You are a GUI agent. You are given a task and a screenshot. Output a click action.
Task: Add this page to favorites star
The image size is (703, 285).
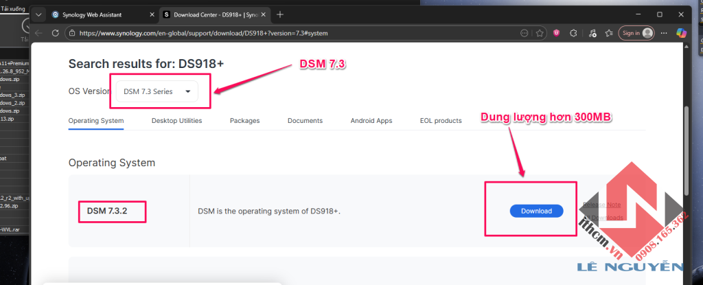(540, 33)
